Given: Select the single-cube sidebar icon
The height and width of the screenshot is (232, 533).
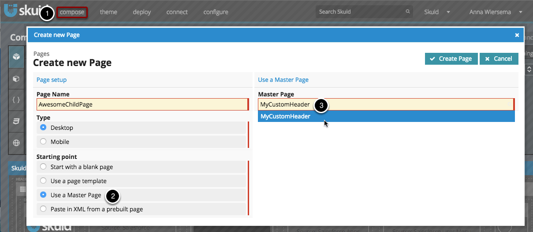Looking at the screenshot, I should point(16,79).
